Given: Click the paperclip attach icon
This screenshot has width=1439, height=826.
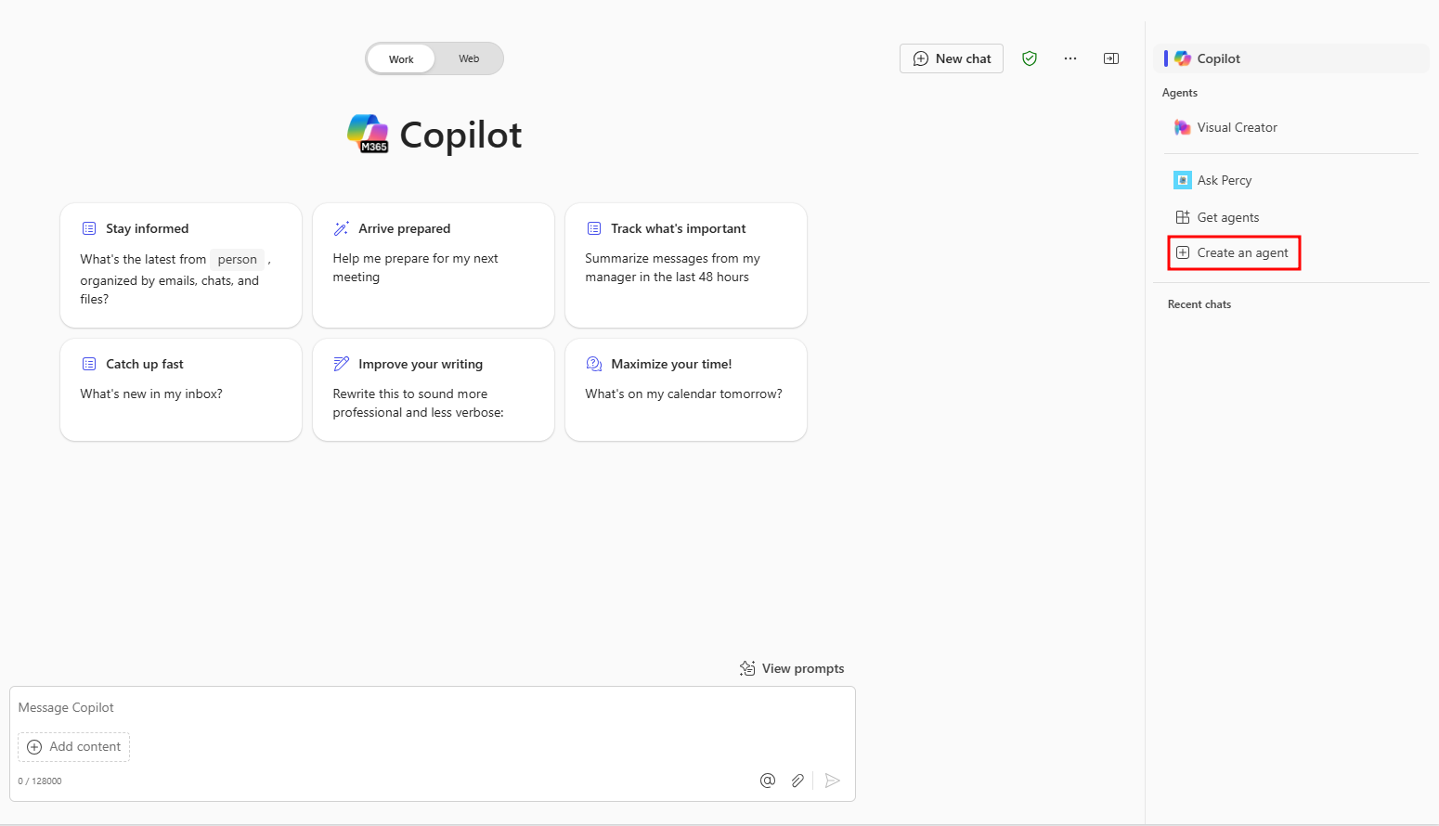Looking at the screenshot, I should (x=797, y=781).
